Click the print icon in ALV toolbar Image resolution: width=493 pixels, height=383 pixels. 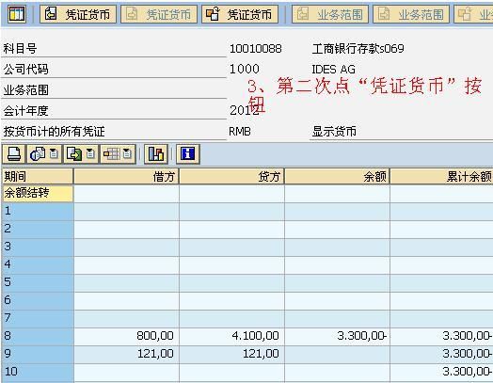14,154
